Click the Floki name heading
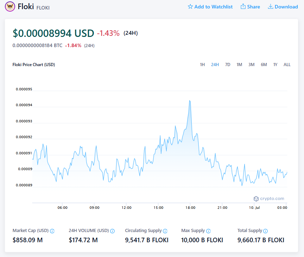Viewport: 304px width, 257px height. coord(26,7)
